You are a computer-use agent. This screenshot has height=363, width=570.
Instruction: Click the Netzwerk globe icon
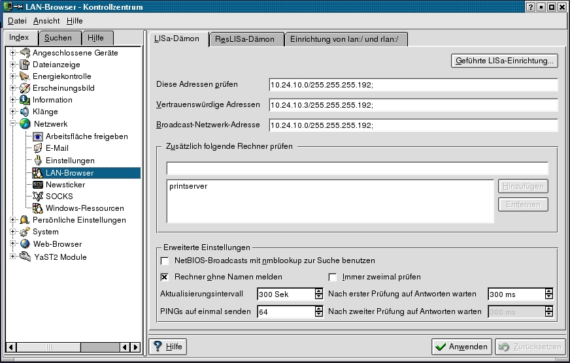25,124
